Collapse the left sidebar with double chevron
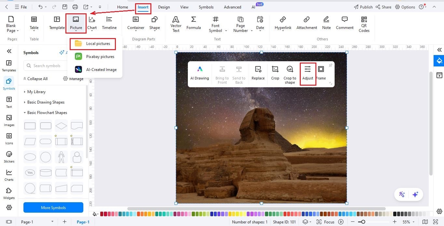Image resolution: width=444 pixels, height=226 pixels. [x=9, y=51]
